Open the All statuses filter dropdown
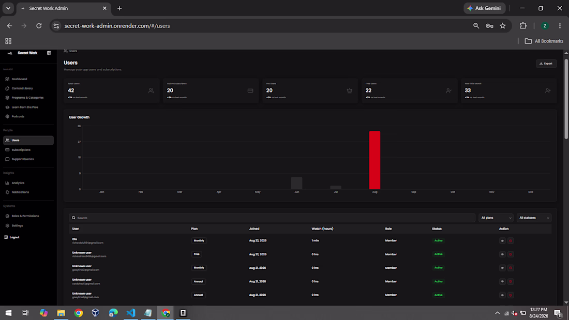This screenshot has height=320, width=569. 534,218
